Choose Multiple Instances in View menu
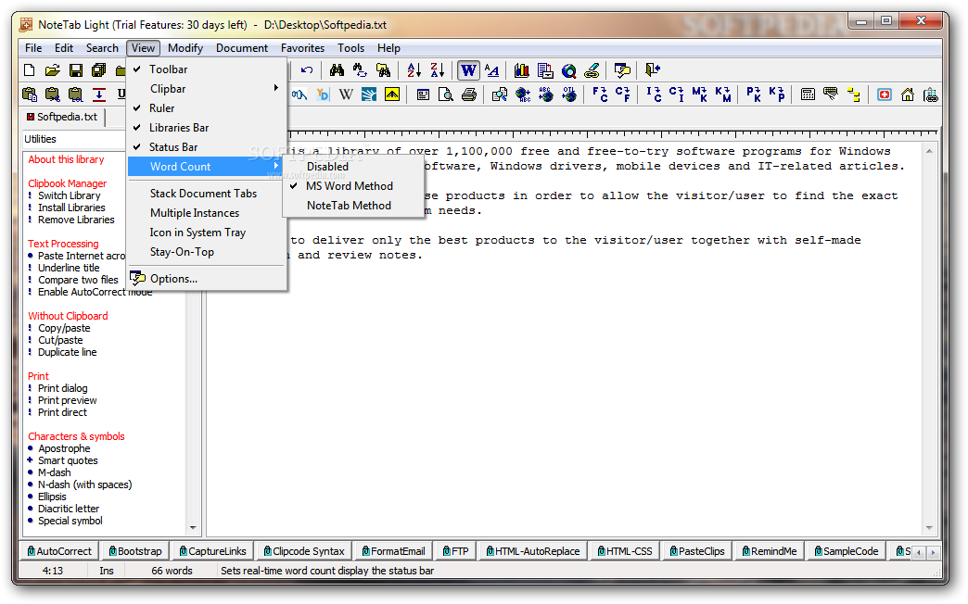Screen dimensions: 968x604 [208, 213]
